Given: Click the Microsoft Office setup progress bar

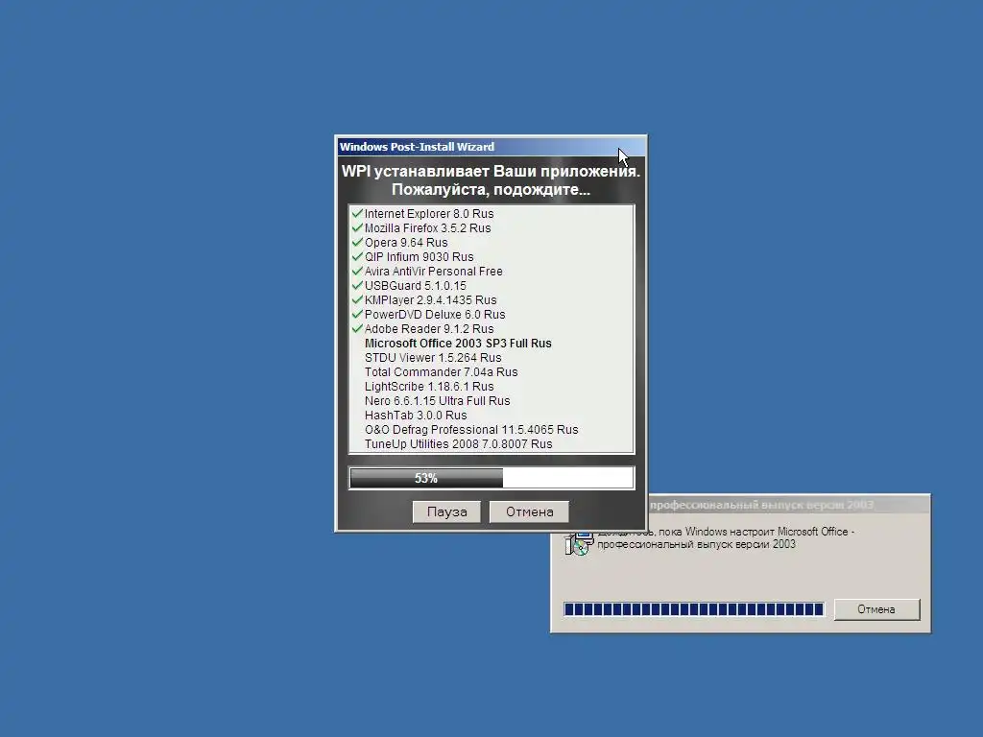Looking at the screenshot, I should [694, 609].
